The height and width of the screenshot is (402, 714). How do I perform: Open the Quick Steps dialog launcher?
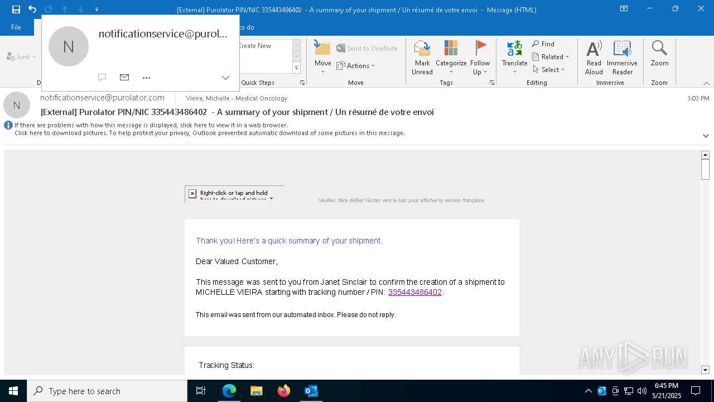(302, 83)
